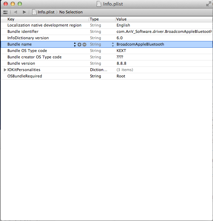Click the String type of OSBundleRequired
Screen dimensions: 213x221
(x=95, y=76)
